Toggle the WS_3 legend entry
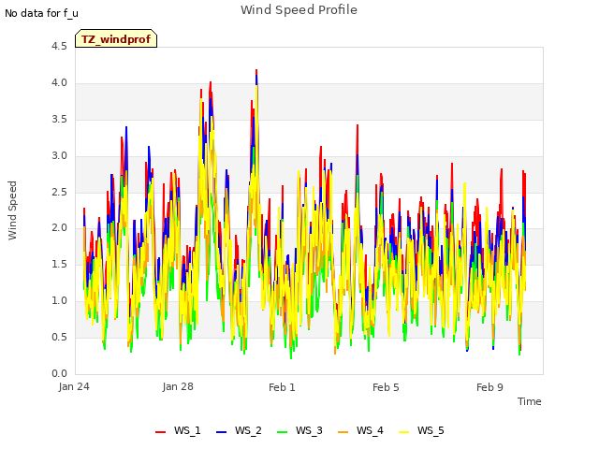This screenshot has width=599, height=449. (x=299, y=430)
